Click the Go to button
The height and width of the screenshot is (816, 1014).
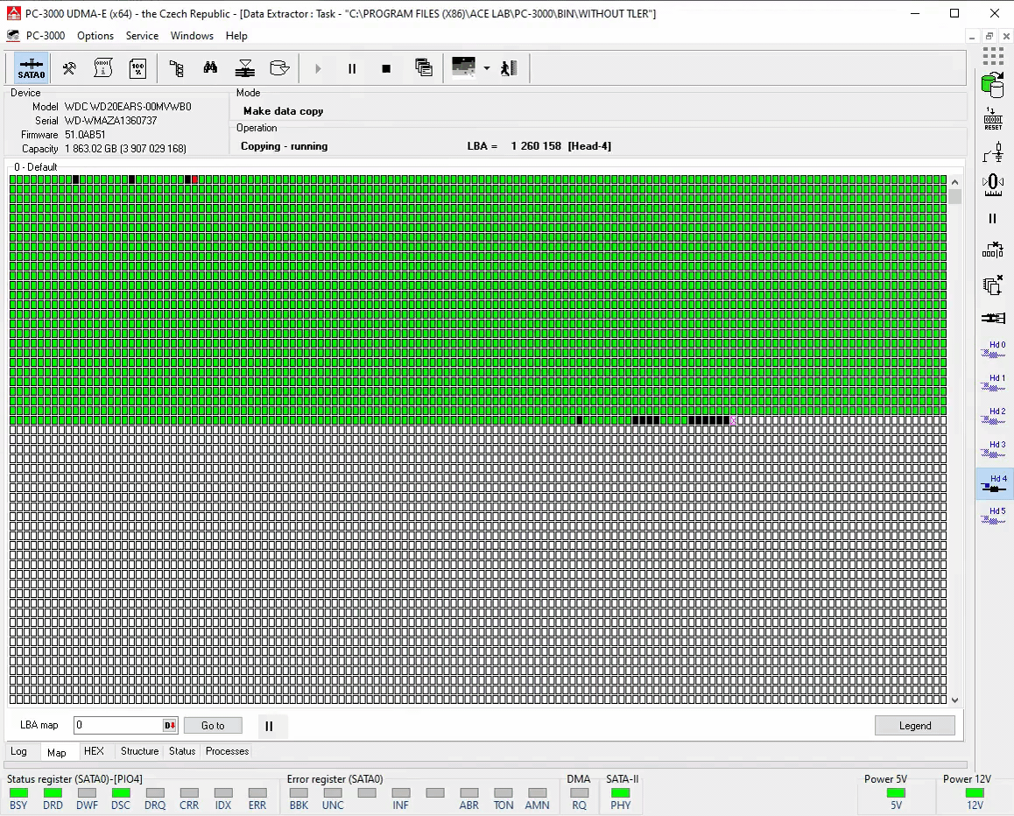[213, 726]
